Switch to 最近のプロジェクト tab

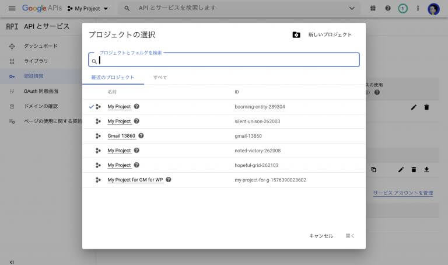tap(113, 78)
